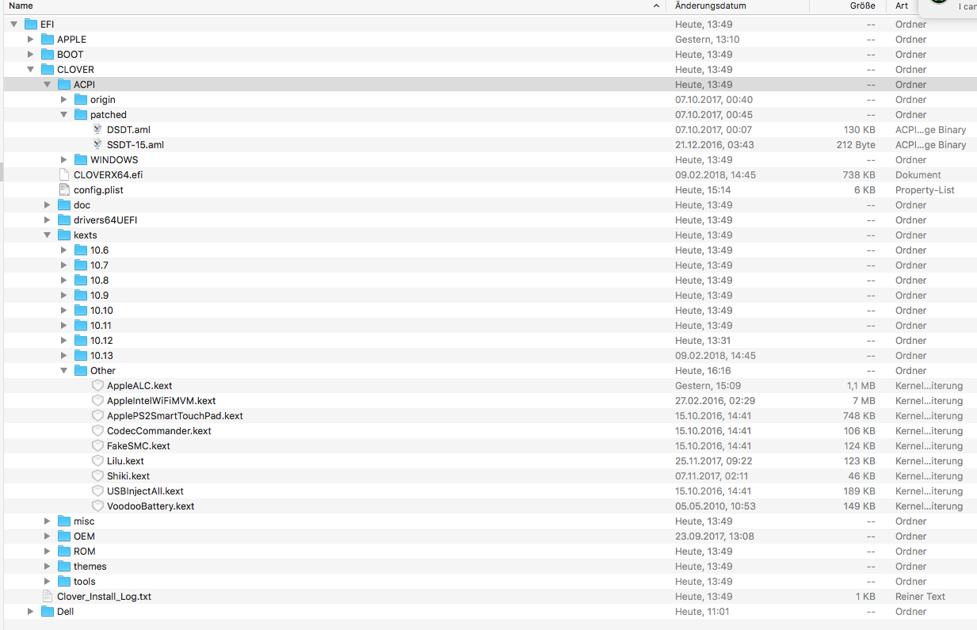Collapse the patched folder
977x630 pixels.
tap(64, 115)
